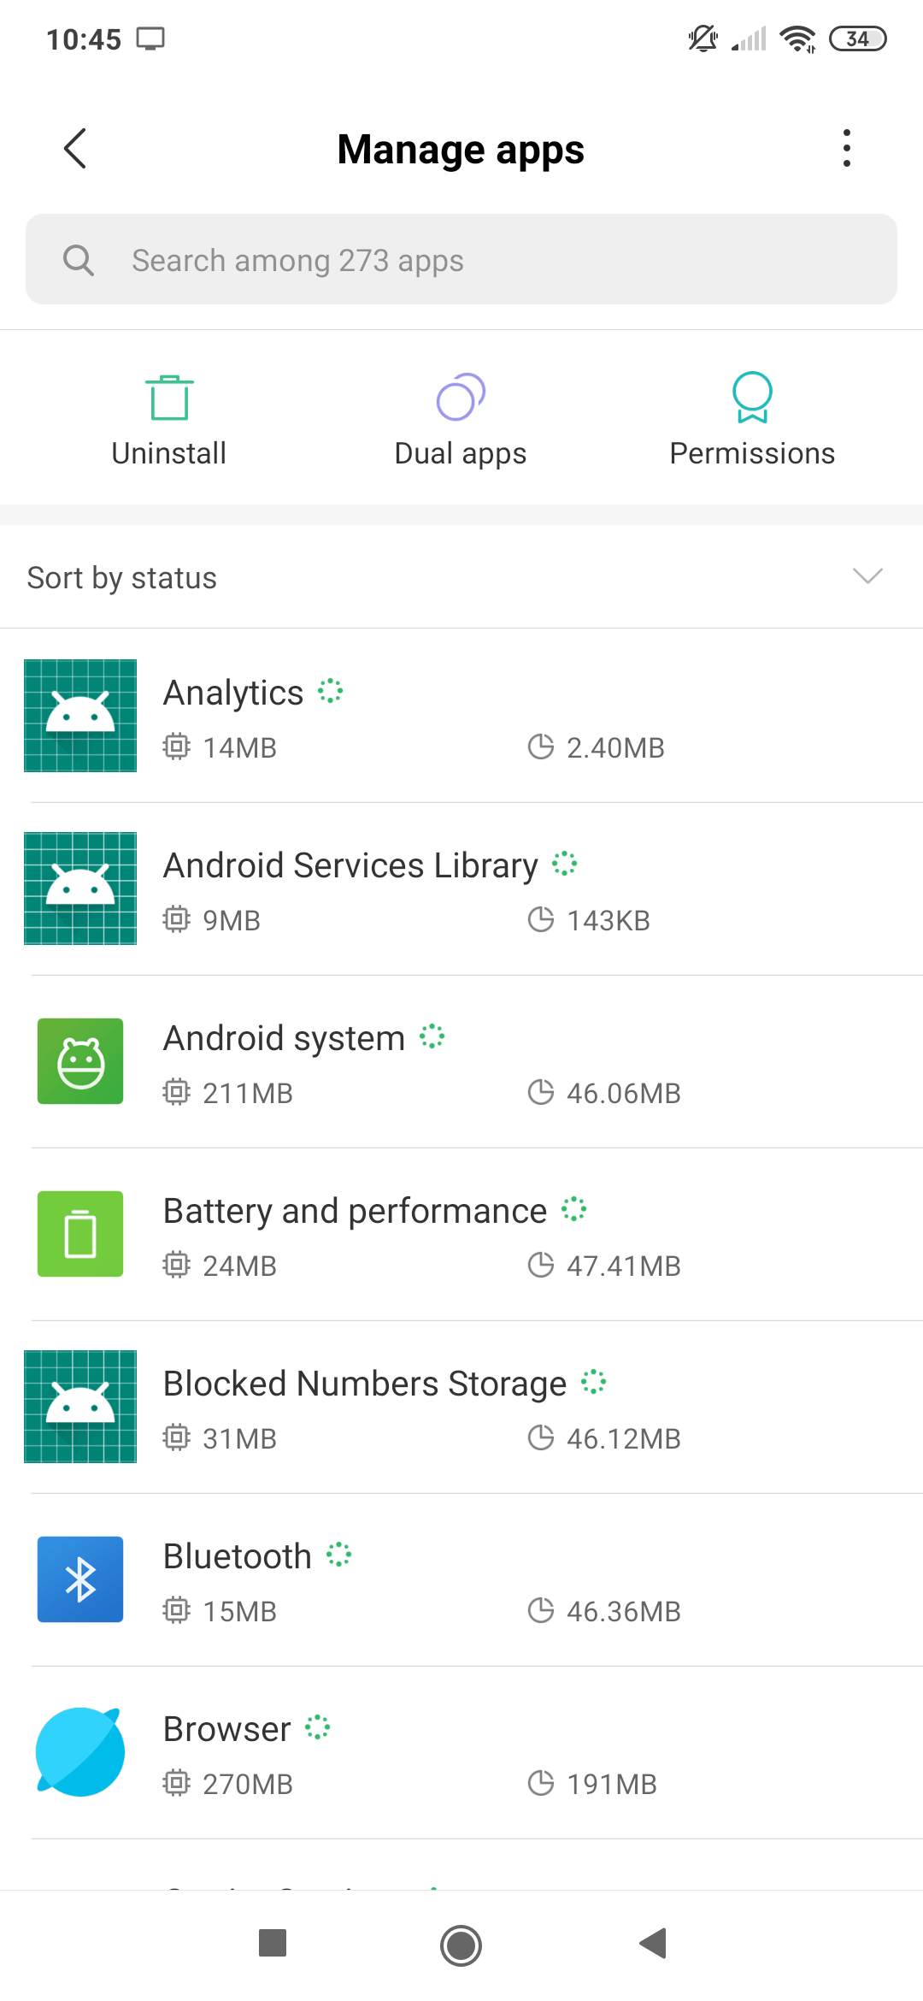Tap the back arrow icon
This screenshot has height=2001, width=923.
tap(75, 149)
